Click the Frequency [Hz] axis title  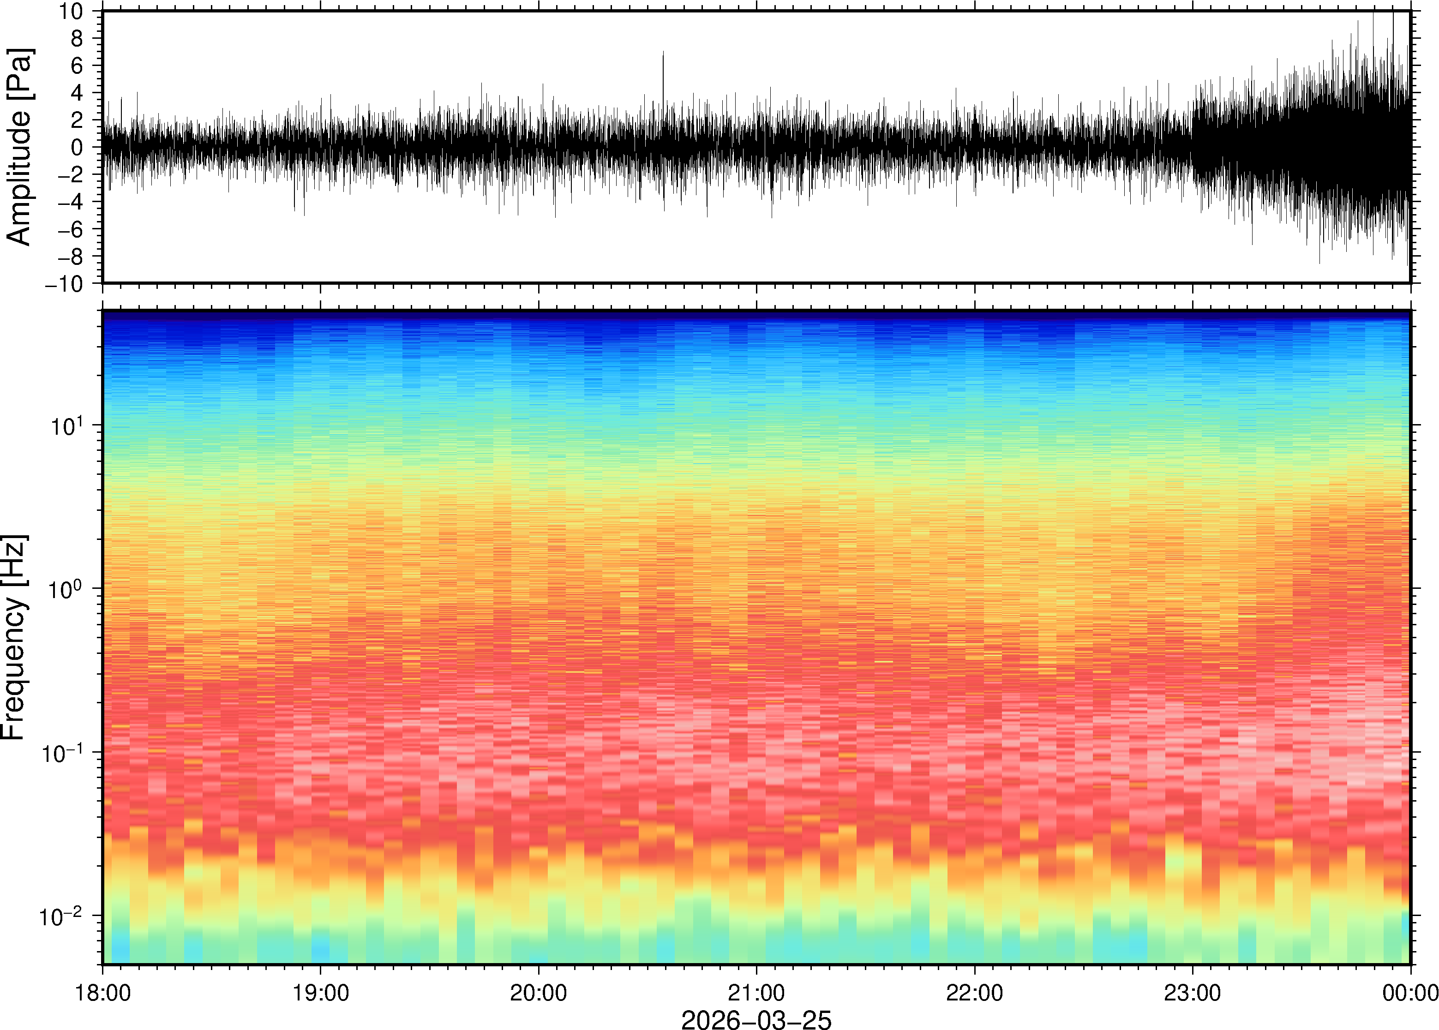(x=14, y=637)
